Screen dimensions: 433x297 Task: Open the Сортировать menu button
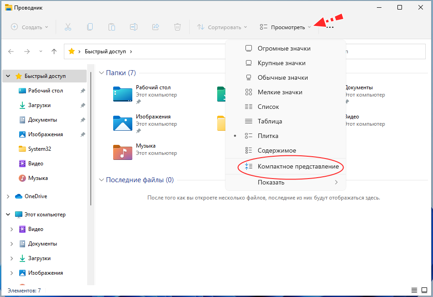pyautogui.click(x=222, y=27)
